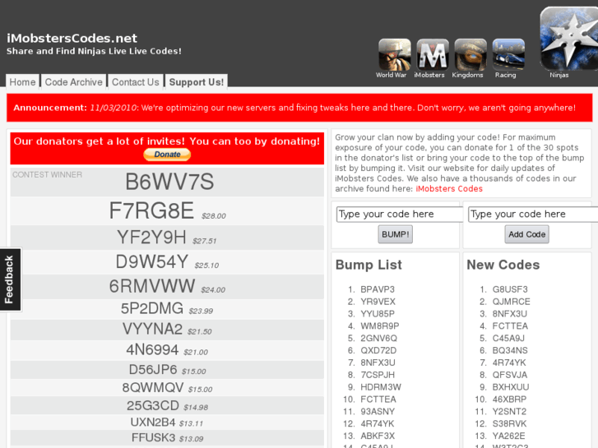This screenshot has width=598, height=448.
Task: Select donator code FFUSK3
Action: point(153,437)
